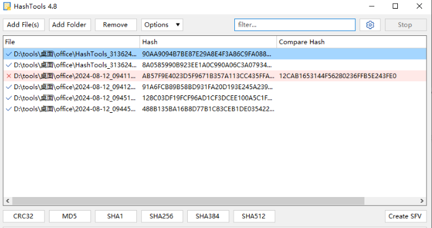This screenshot has height=228, width=432.
Task: Compute CRC32 hashes
Action: coord(24,216)
